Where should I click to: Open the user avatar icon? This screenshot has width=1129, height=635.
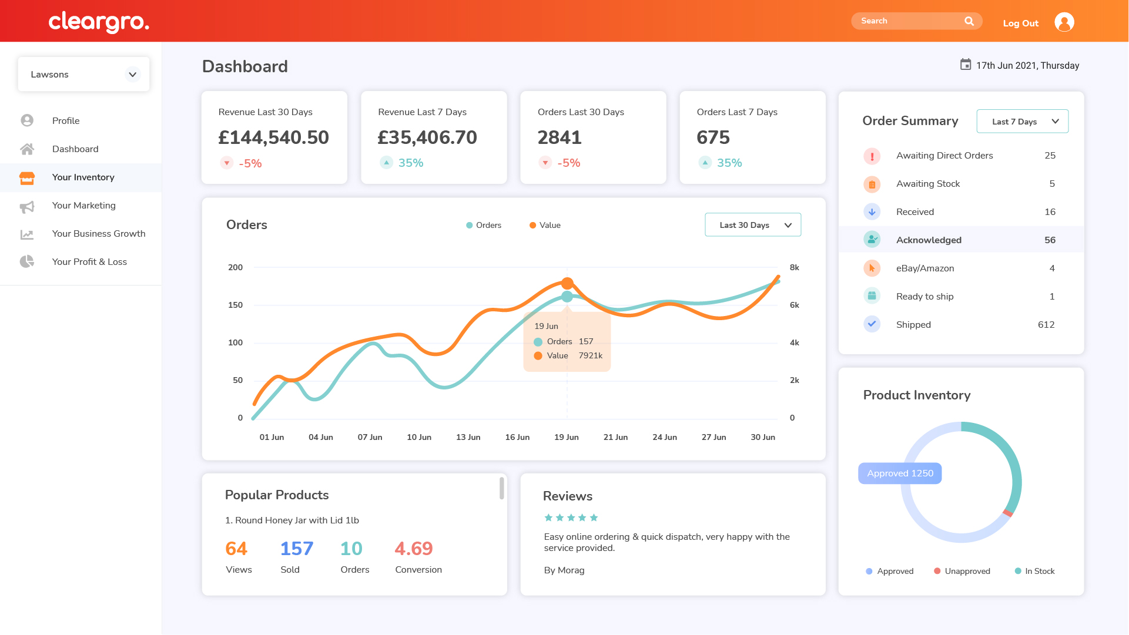click(1064, 22)
